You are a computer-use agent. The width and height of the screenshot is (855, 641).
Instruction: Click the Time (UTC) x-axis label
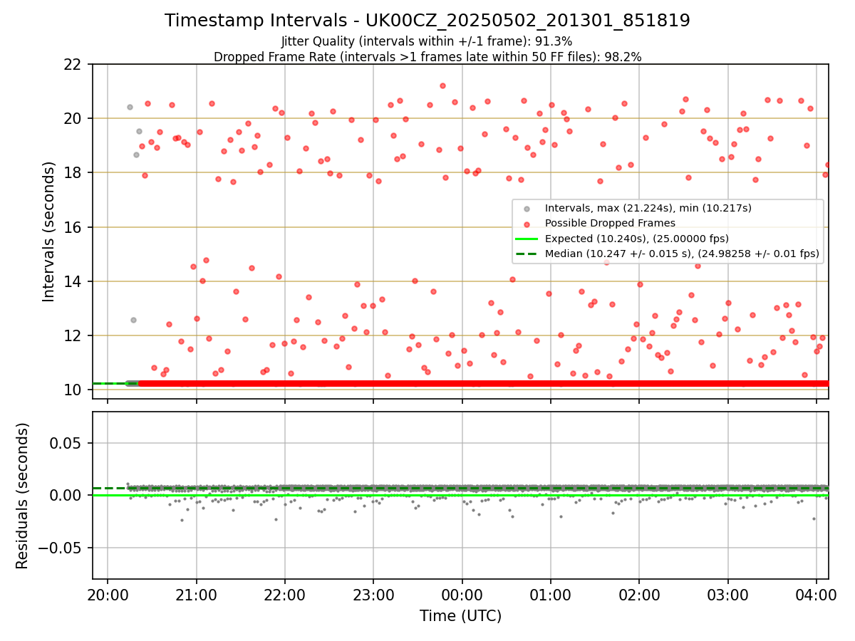point(460,616)
